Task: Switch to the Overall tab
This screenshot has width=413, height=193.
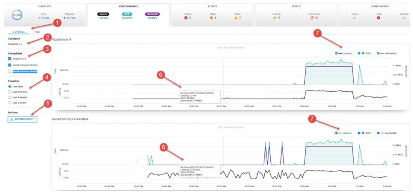Action: tap(18, 32)
